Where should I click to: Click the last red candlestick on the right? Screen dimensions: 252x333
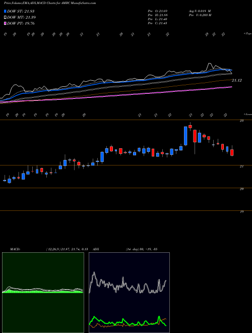(232, 152)
